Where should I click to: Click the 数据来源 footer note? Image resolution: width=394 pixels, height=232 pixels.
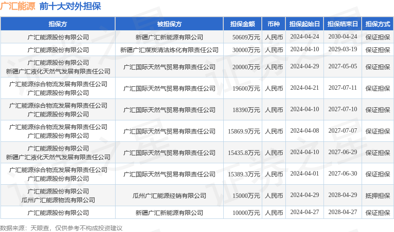pos(61,228)
